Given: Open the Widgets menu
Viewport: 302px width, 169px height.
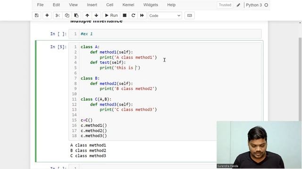Looking at the screenshot, I should click(x=151, y=5).
